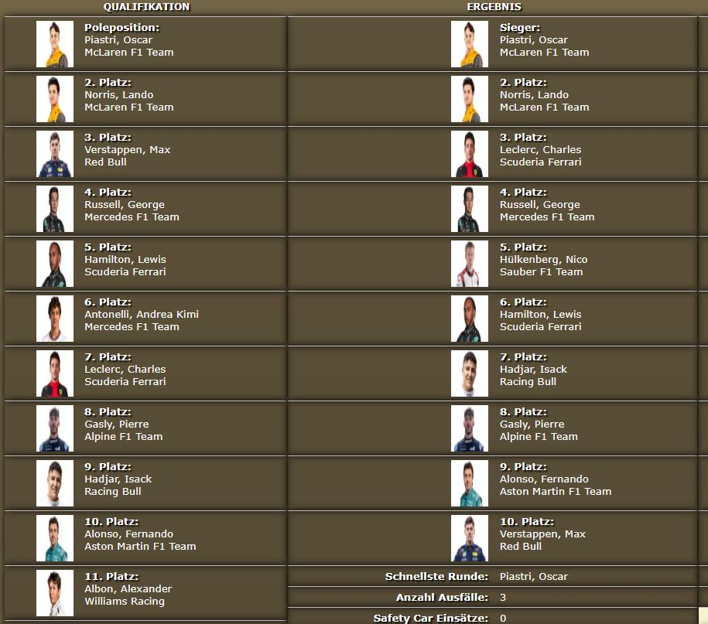Click Piastri's photo in the pole position row
Viewport: 708px width, 624px height.
[x=55, y=44]
